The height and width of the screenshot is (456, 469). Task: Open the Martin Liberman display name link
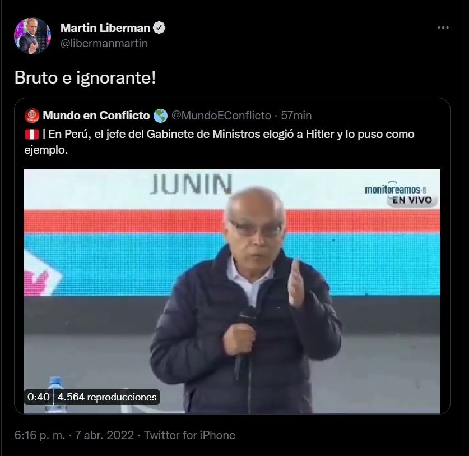(105, 28)
